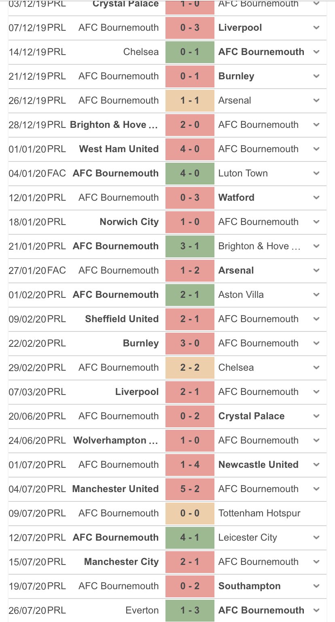Expand chevron for Manchester United 5-2 row
This screenshot has width=335, height=622.
pos(316,489)
